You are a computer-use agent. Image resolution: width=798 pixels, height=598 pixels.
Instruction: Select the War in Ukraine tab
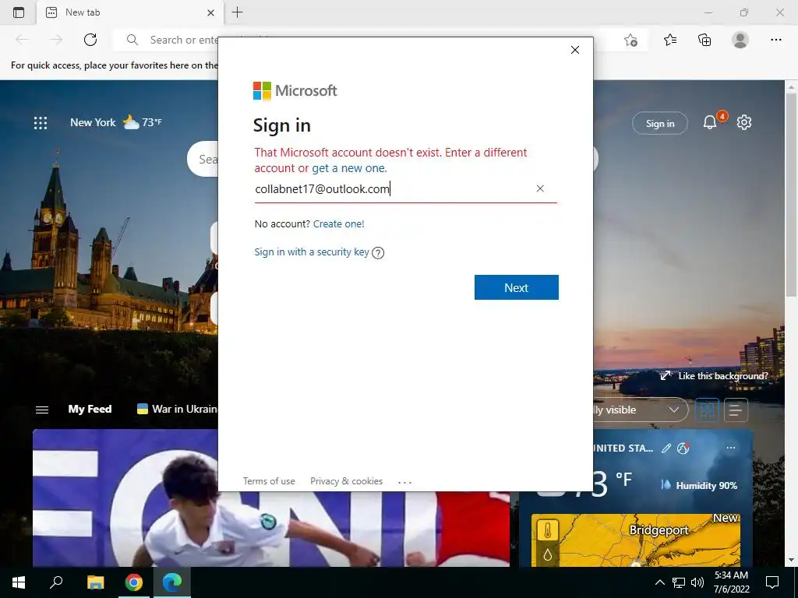click(178, 409)
